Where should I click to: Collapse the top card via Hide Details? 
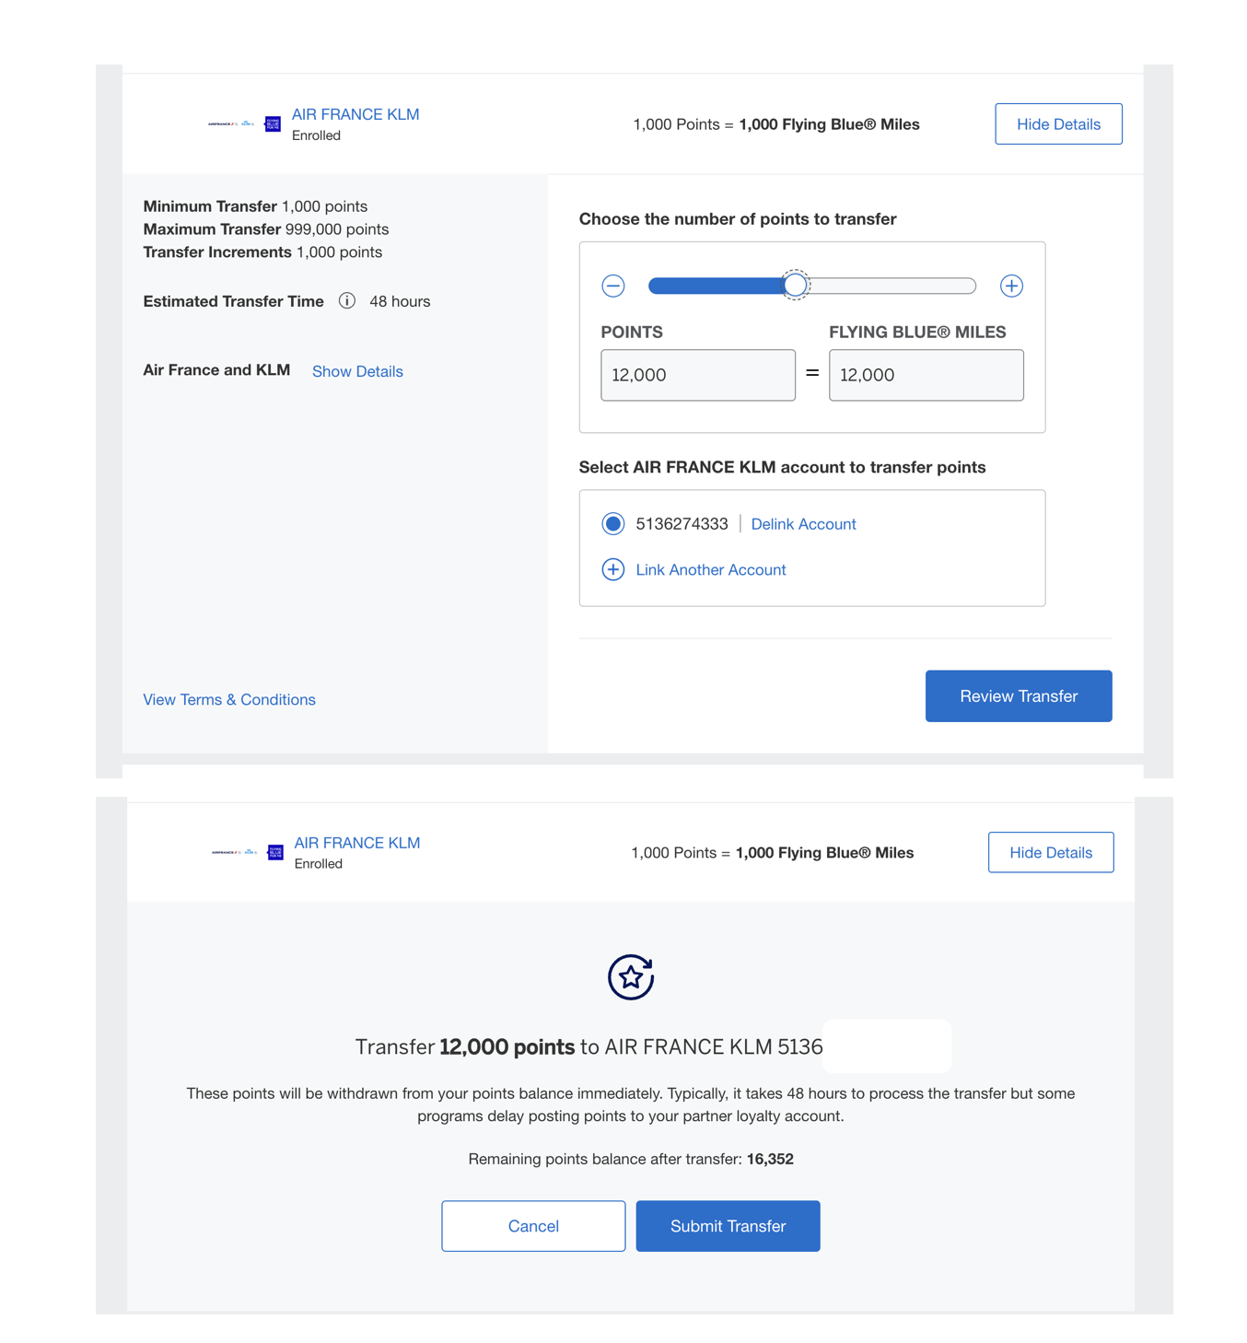[x=1057, y=123]
